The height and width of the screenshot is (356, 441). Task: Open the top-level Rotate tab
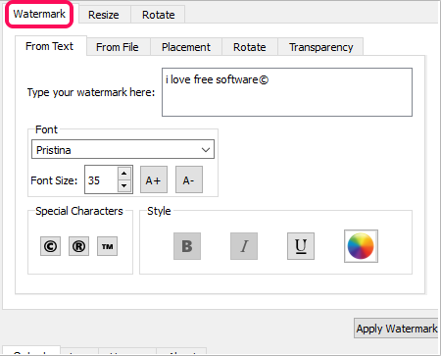tap(159, 15)
